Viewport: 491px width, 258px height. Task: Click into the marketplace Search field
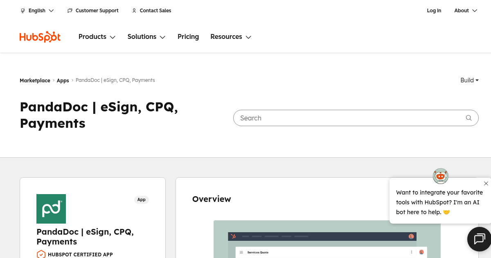coord(348,118)
